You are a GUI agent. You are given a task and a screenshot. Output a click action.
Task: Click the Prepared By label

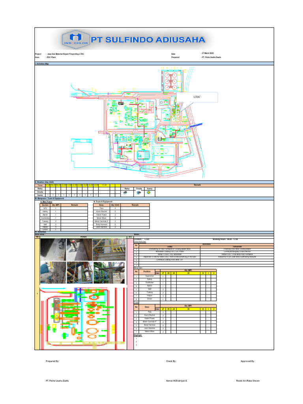pos(52,361)
